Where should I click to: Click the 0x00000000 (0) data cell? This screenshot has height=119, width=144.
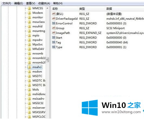(116, 38)
